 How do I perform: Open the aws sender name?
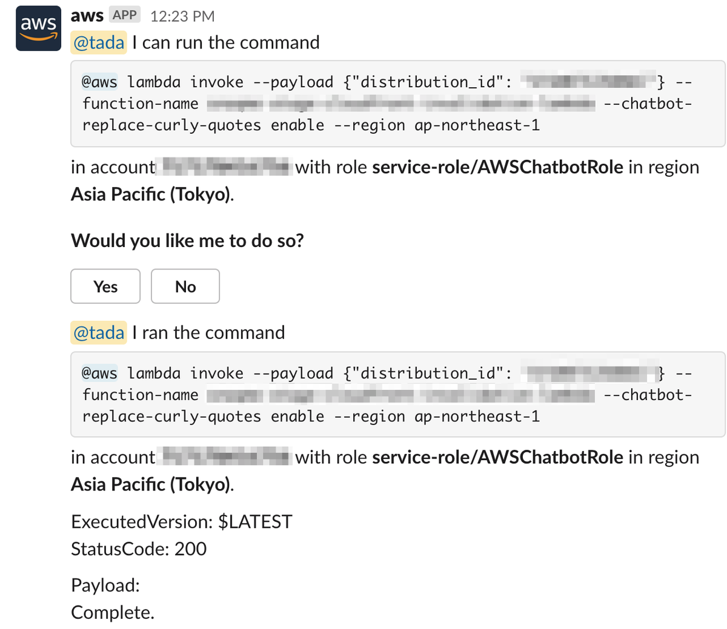(87, 16)
